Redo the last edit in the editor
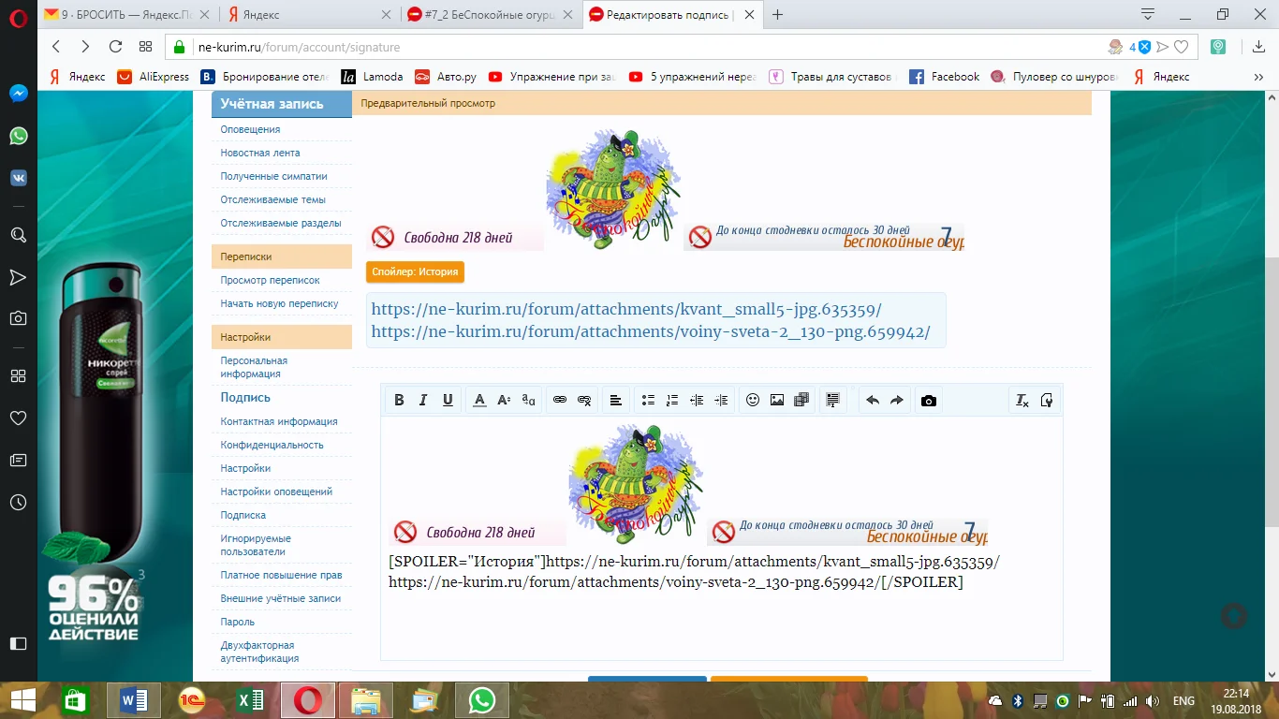Image resolution: width=1279 pixels, height=719 pixels. 897,401
